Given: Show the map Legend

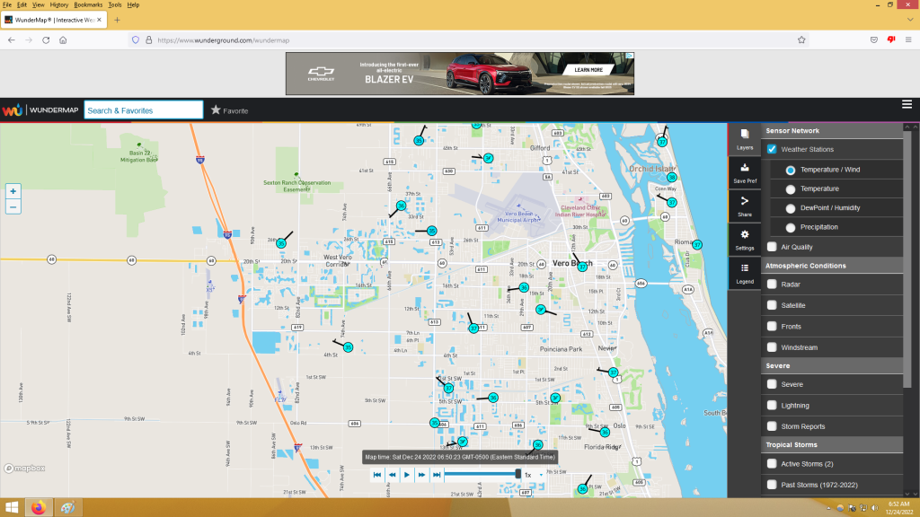Looking at the screenshot, I should point(745,273).
